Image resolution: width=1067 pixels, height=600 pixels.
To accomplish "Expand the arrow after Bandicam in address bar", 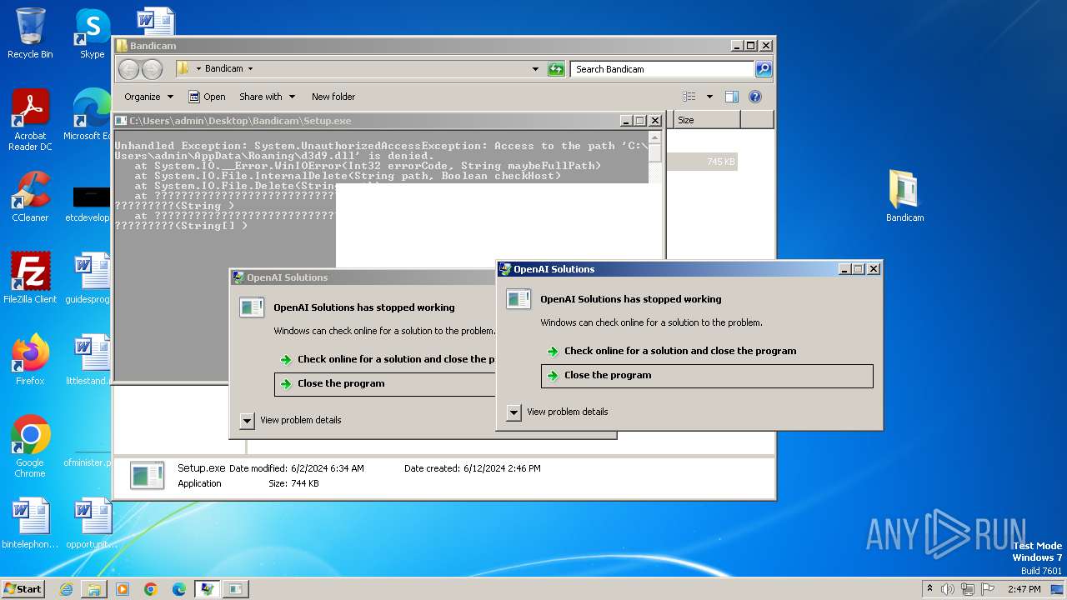I will 250,69.
